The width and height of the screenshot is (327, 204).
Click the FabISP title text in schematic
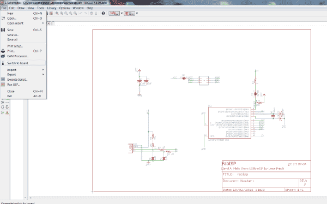[x=229, y=164]
